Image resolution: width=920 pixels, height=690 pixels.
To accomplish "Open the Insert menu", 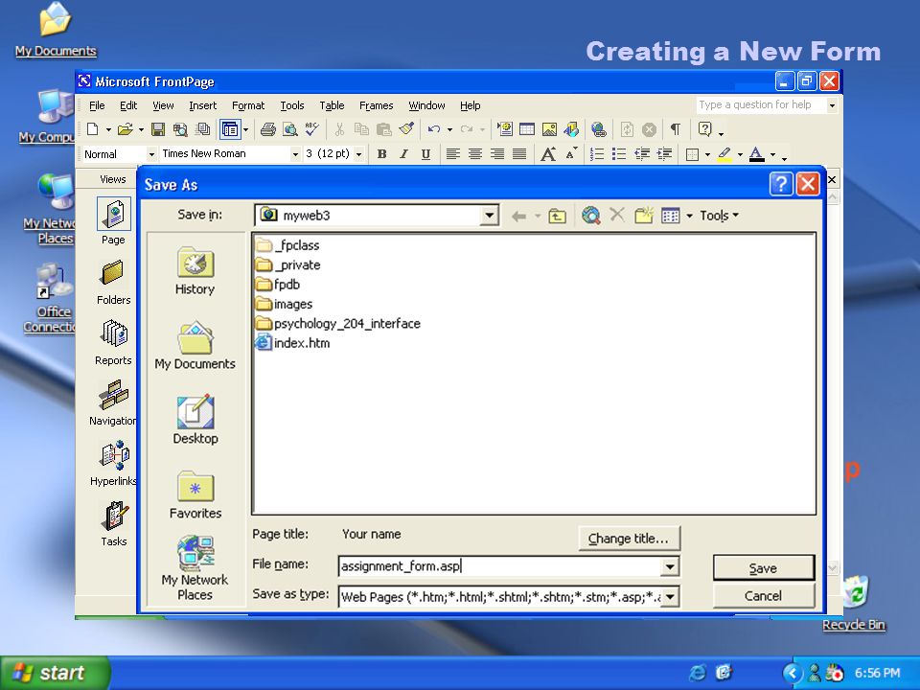I will point(202,105).
